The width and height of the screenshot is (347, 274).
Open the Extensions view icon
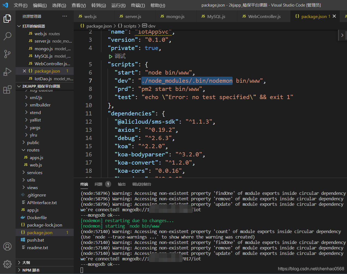tap(7, 90)
